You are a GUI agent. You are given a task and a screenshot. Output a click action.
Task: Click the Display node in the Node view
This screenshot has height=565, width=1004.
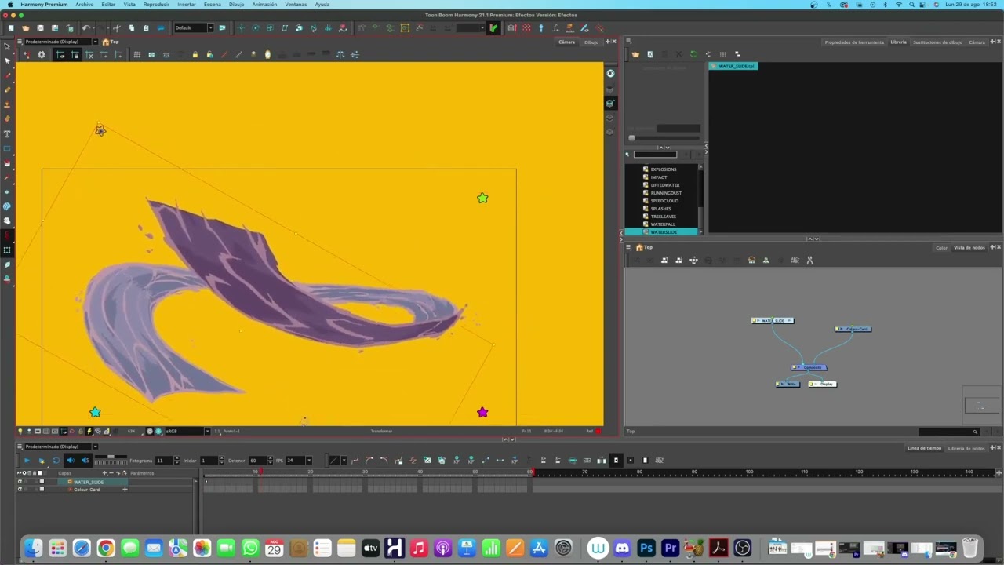point(823,384)
